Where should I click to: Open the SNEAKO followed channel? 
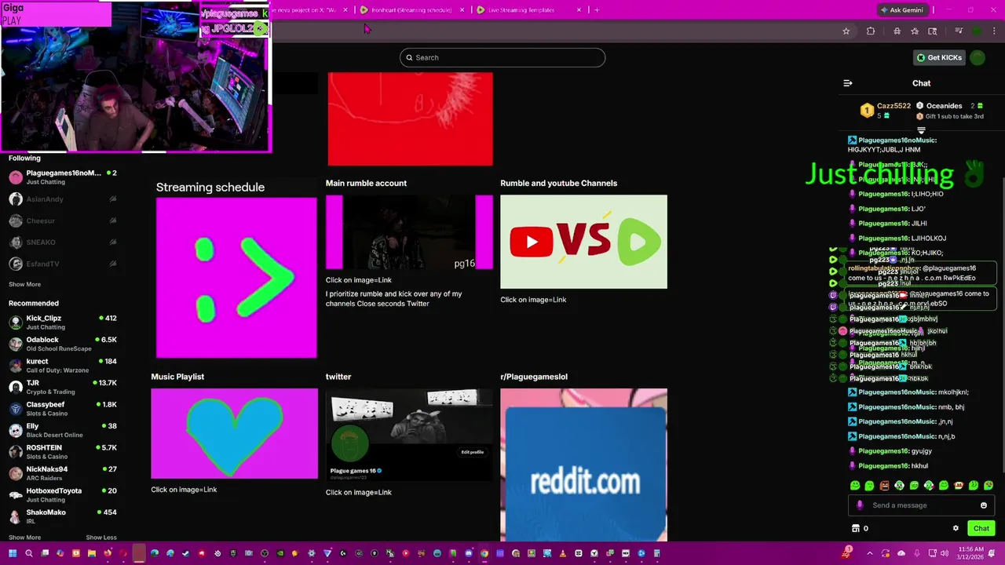(x=63, y=242)
